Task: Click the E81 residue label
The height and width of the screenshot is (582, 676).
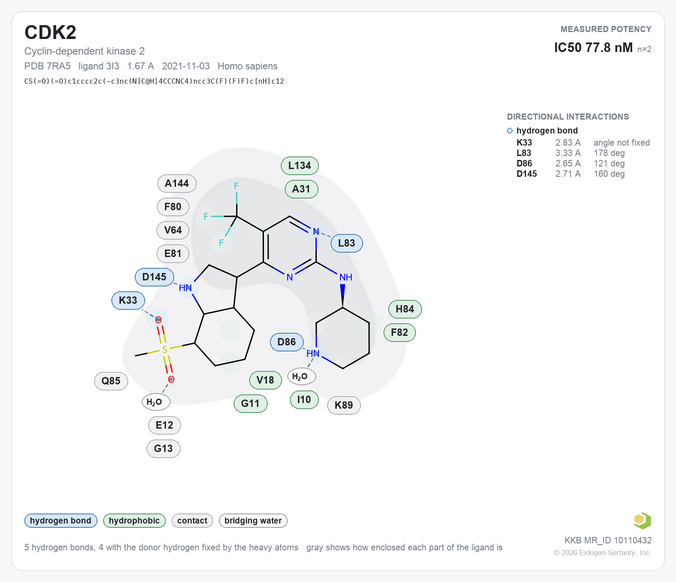Action: point(173,254)
